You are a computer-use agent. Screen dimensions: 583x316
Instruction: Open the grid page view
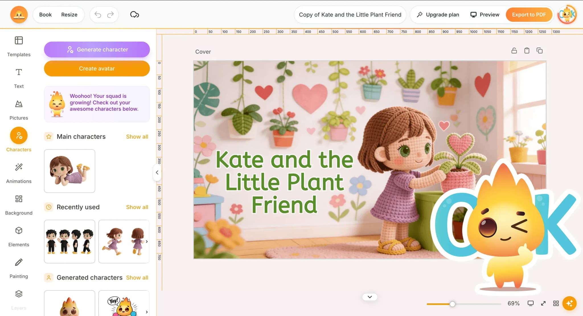point(556,303)
